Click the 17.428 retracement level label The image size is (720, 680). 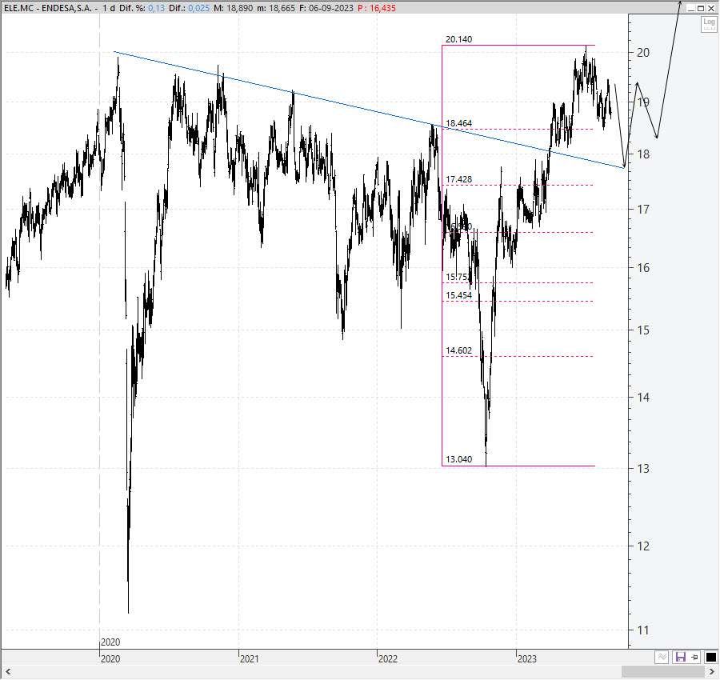point(458,179)
